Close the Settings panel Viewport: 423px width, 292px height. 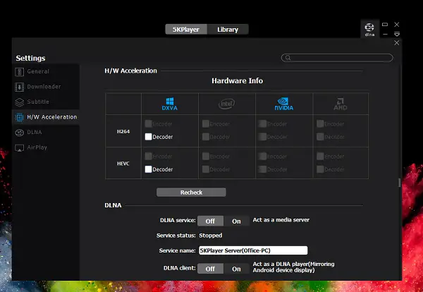tap(396, 42)
